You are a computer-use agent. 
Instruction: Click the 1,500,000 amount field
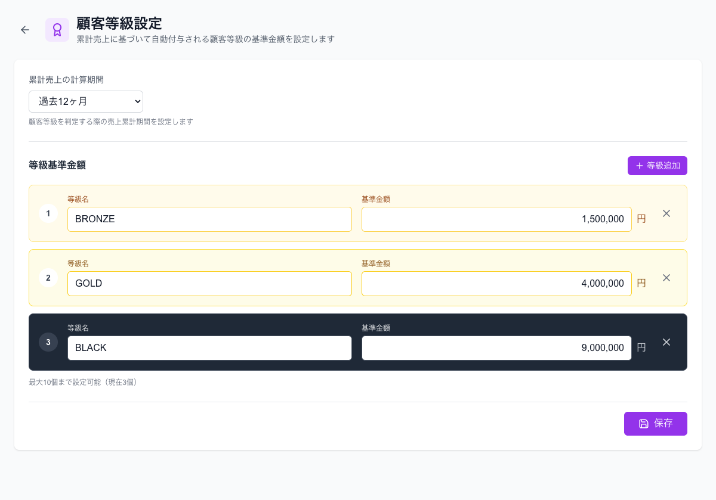(x=496, y=219)
